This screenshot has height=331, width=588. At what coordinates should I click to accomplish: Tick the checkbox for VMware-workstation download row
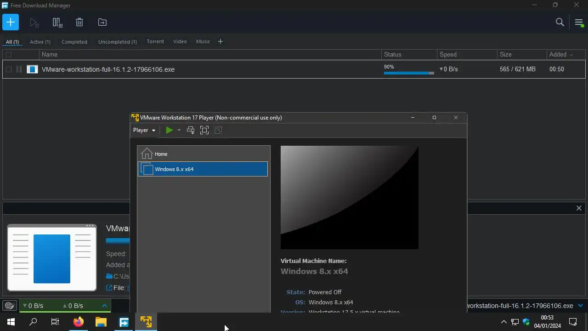pos(9,69)
